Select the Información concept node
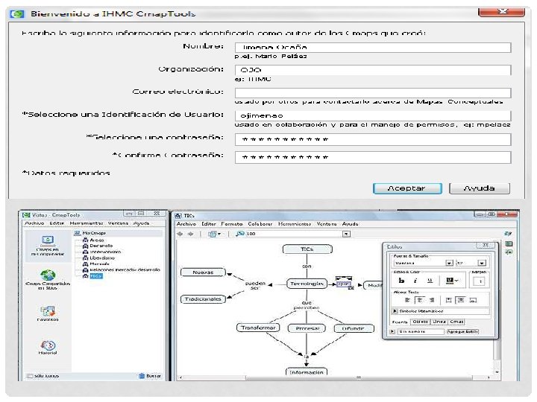Viewport: 537px width, 402px height. click(307, 372)
